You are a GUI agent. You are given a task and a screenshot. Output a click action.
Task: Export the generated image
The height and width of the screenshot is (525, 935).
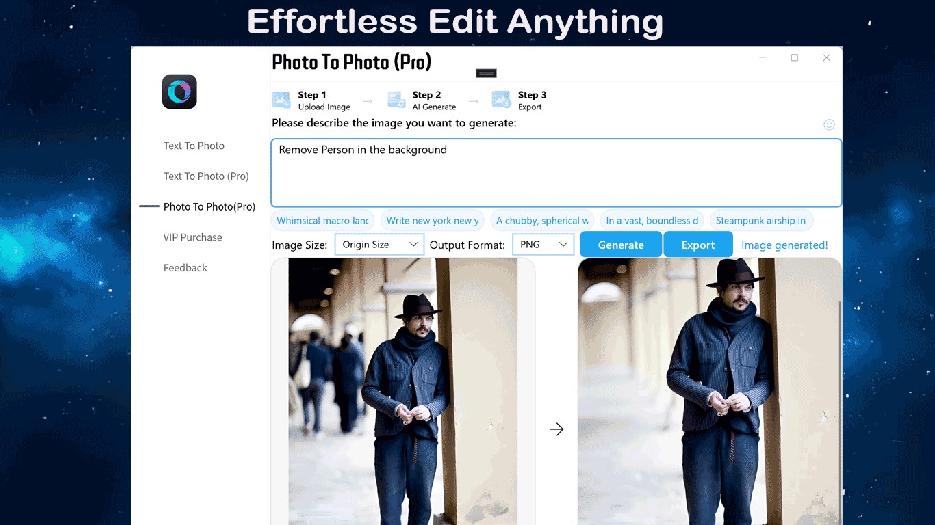[698, 244]
